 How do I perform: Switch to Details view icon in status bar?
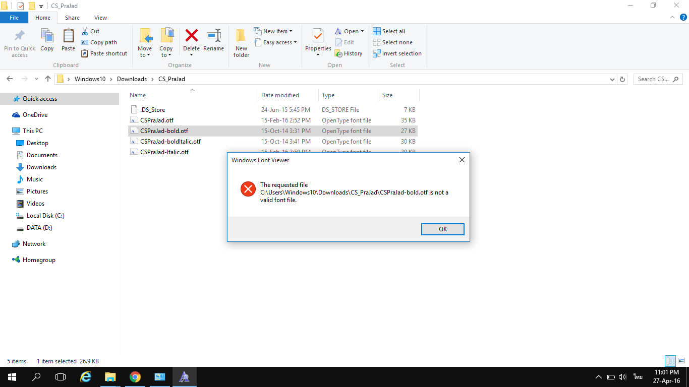click(670, 361)
